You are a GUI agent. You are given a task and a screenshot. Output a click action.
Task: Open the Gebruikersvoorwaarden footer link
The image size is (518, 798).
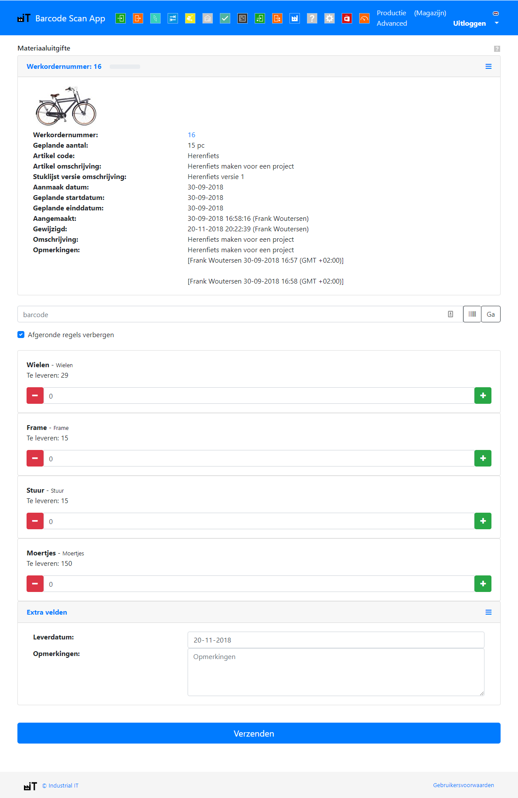pyautogui.click(x=463, y=785)
